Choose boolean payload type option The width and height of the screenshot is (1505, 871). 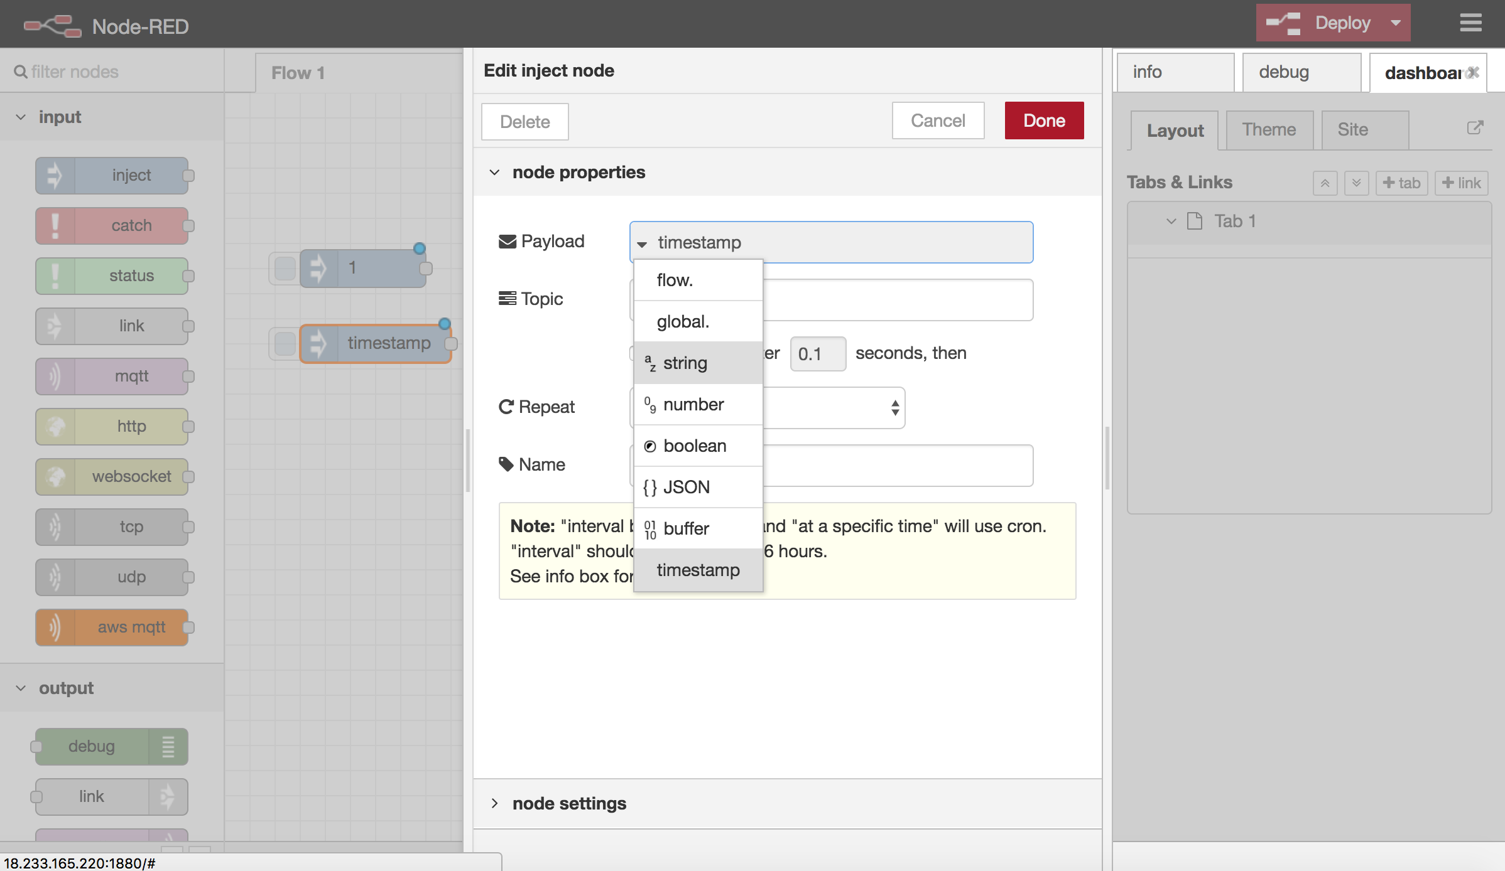(x=698, y=446)
